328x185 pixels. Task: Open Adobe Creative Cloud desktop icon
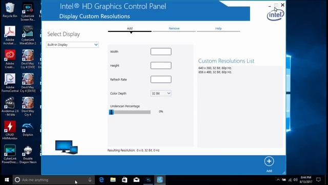(10, 59)
